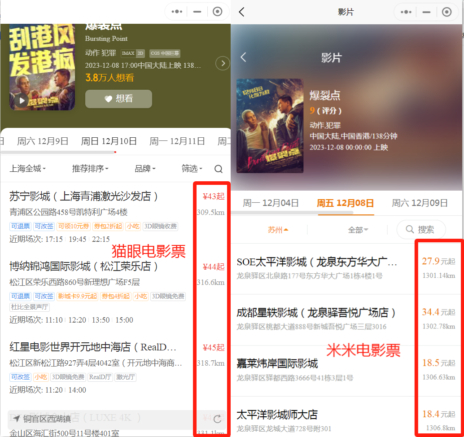
Task: Click the 3D眼镜收费 tag
Action: [x=160, y=226]
